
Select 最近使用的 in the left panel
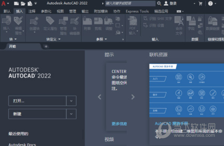point(18,134)
